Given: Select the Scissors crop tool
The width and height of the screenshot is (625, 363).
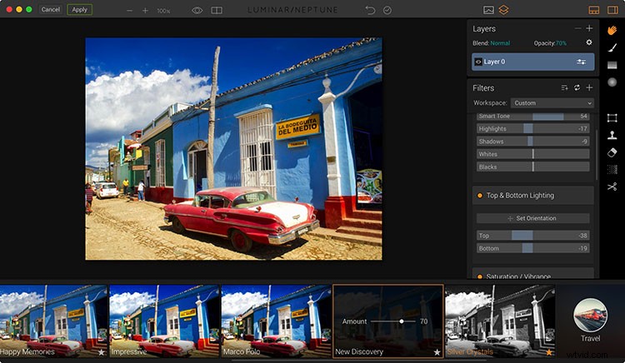Looking at the screenshot, I should [x=612, y=186].
